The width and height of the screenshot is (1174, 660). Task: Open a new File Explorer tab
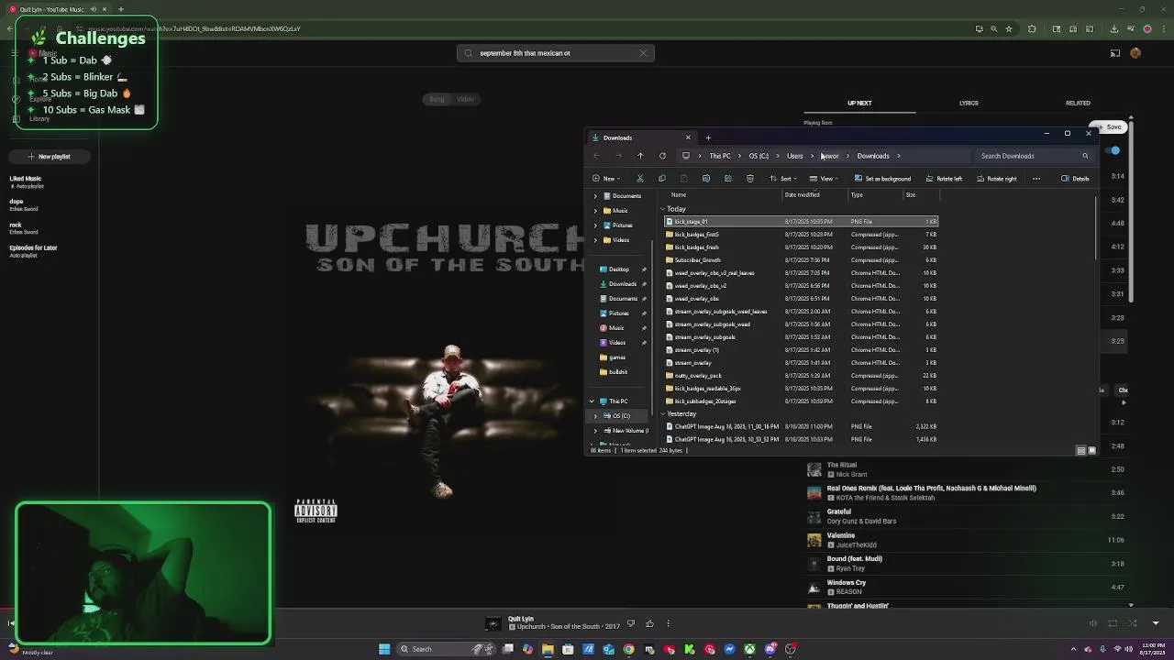coord(708,137)
